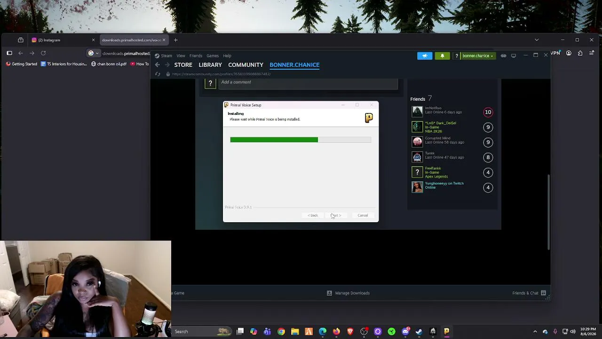The height and width of the screenshot is (339, 602).
Task: Open the TS Interiors for Housing bookmark
Action: coord(64,64)
